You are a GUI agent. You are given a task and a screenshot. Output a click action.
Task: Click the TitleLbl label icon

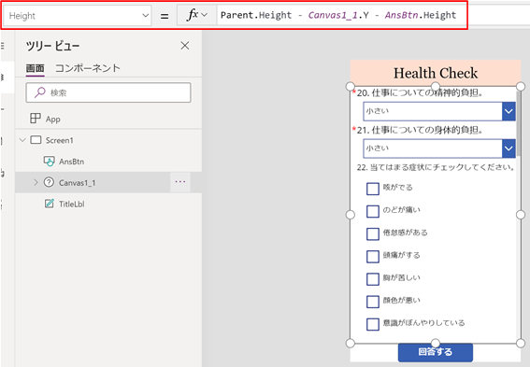[x=50, y=204]
